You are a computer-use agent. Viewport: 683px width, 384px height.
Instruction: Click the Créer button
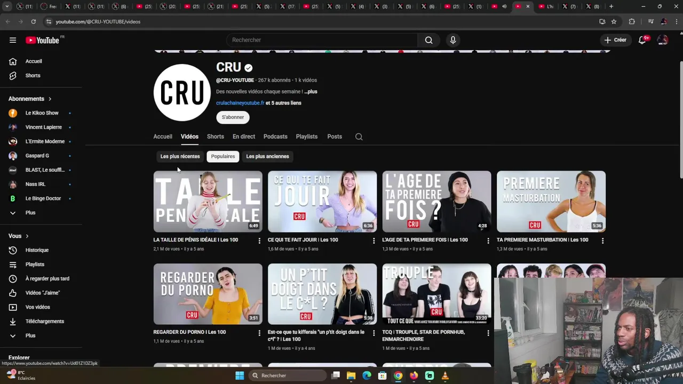pos(615,40)
